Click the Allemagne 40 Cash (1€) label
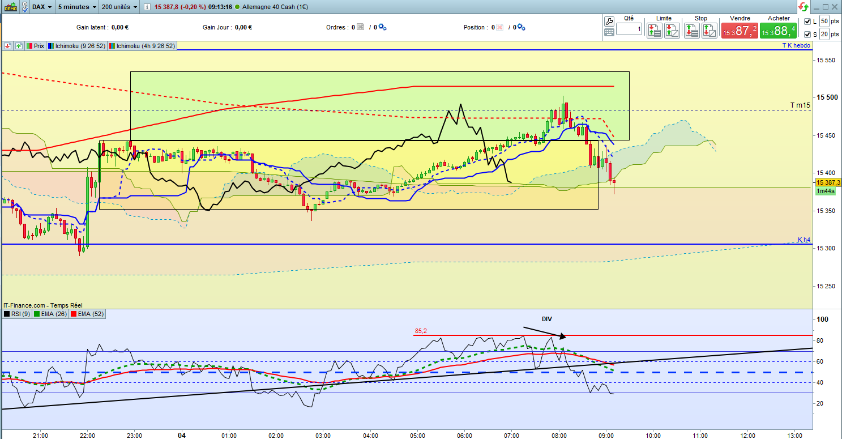 [x=275, y=7]
